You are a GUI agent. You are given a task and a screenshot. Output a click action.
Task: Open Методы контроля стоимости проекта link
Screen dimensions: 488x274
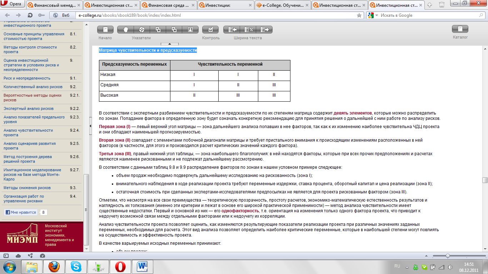[x=30, y=50]
